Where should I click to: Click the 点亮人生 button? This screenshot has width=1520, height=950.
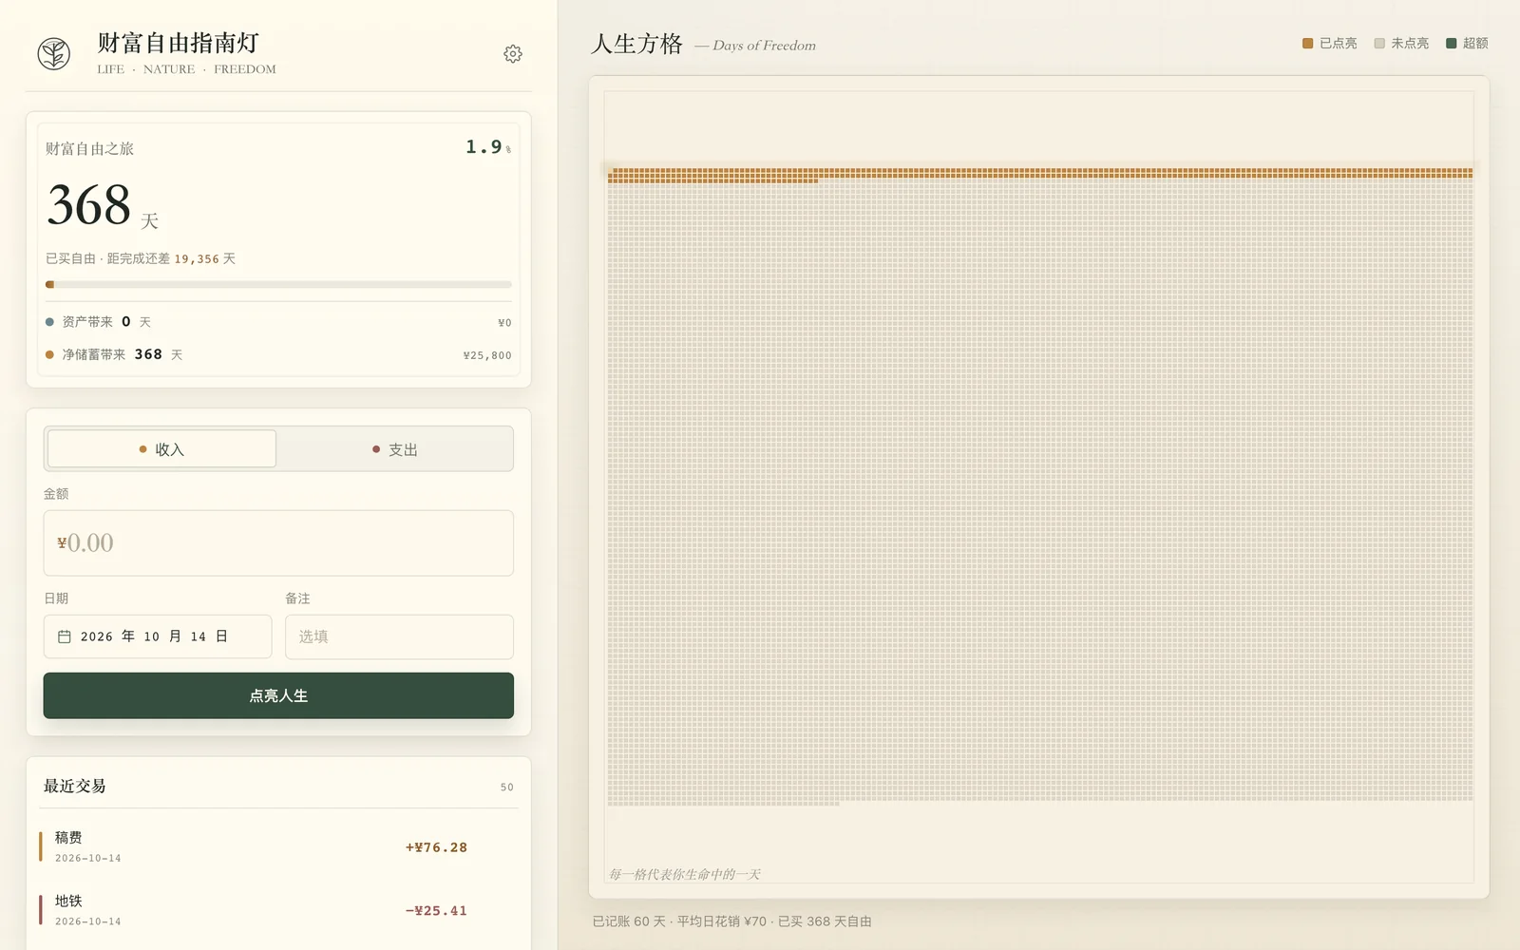point(278,695)
